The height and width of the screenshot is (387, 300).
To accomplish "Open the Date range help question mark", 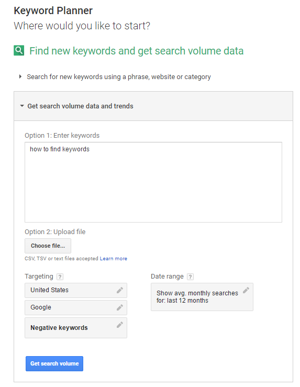I will (x=190, y=277).
